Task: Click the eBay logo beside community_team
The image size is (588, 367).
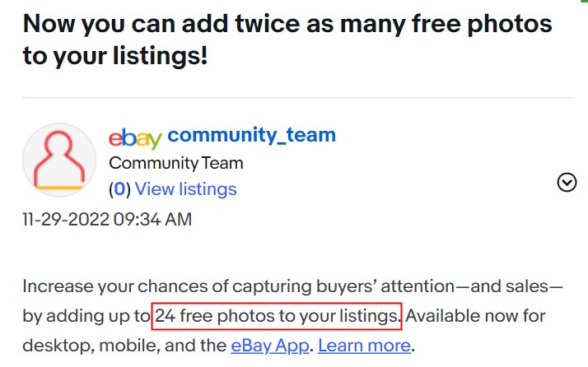Action: point(135,138)
